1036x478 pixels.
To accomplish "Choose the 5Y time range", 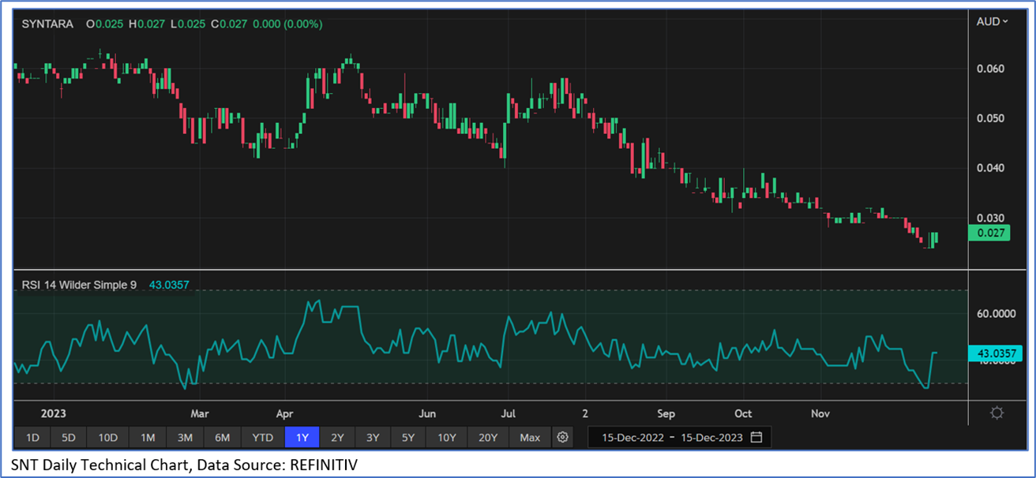I will pyautogui.click(x=407, y=437).
